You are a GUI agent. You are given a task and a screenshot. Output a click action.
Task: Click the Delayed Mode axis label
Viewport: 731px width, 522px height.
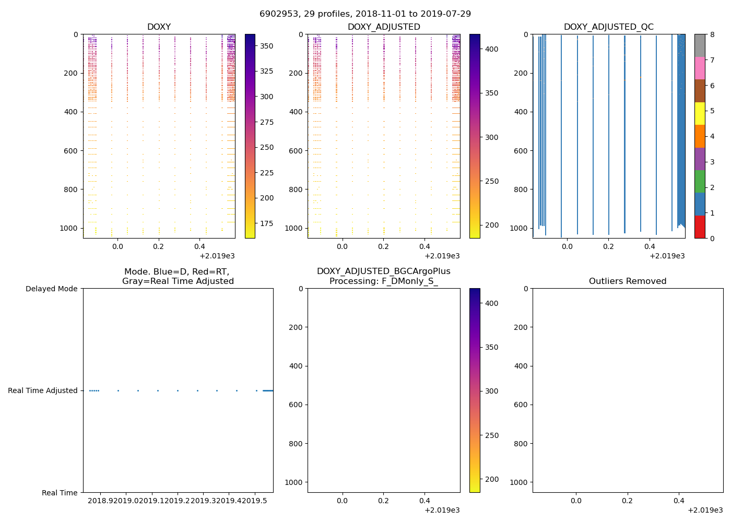[x=51, y=289]
